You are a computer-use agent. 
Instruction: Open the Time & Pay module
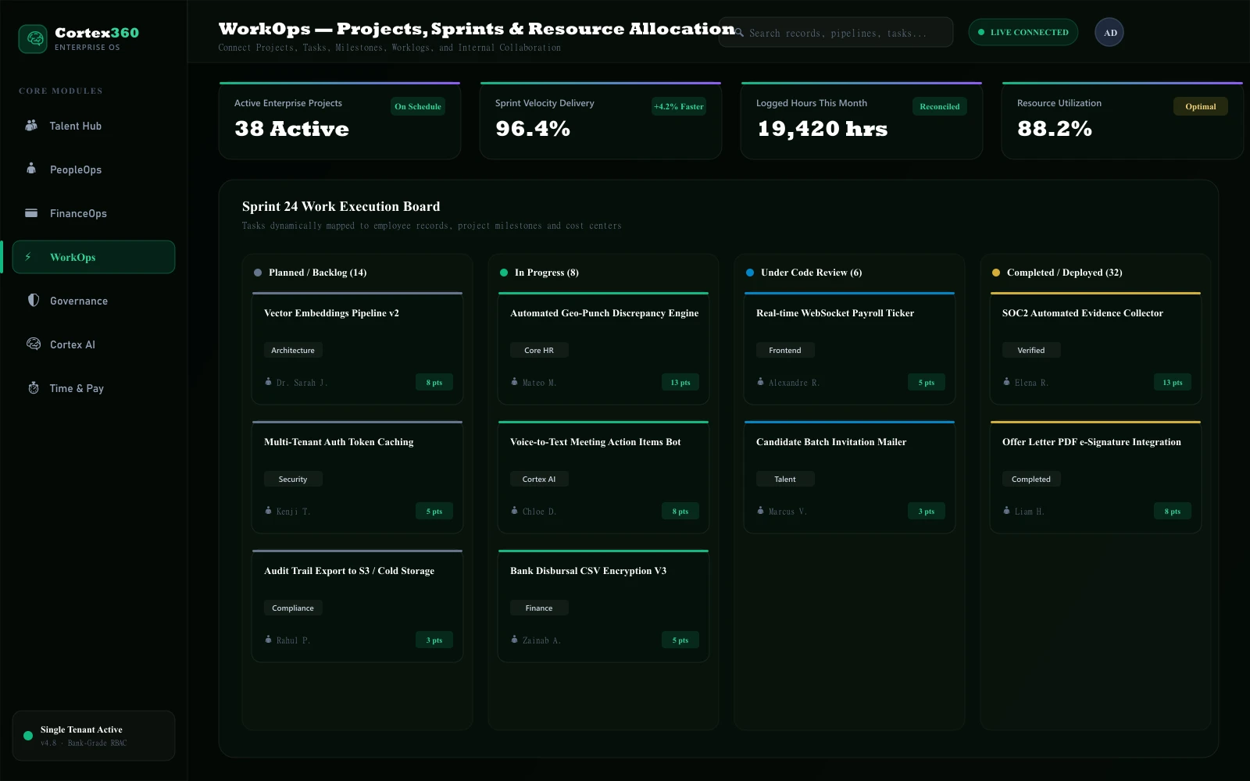pyautogui.click(x=94, y=388)
